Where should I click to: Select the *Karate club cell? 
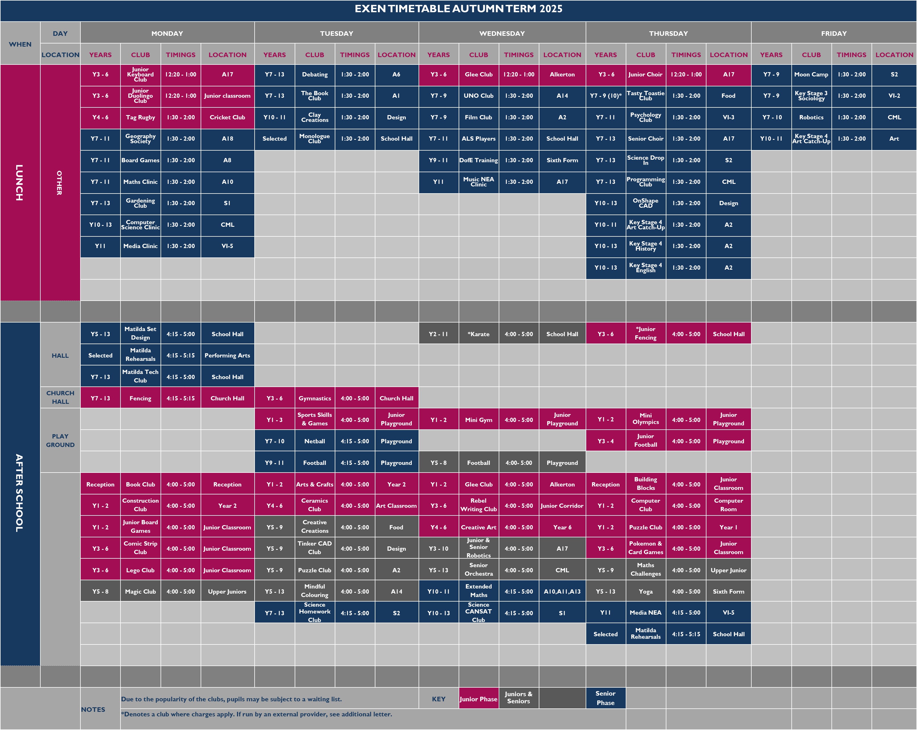479,334
